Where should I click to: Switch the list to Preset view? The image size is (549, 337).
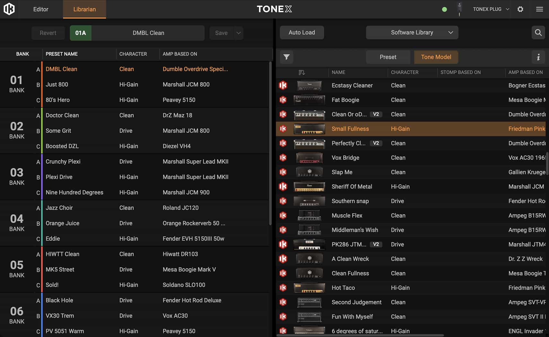point(388,57)
